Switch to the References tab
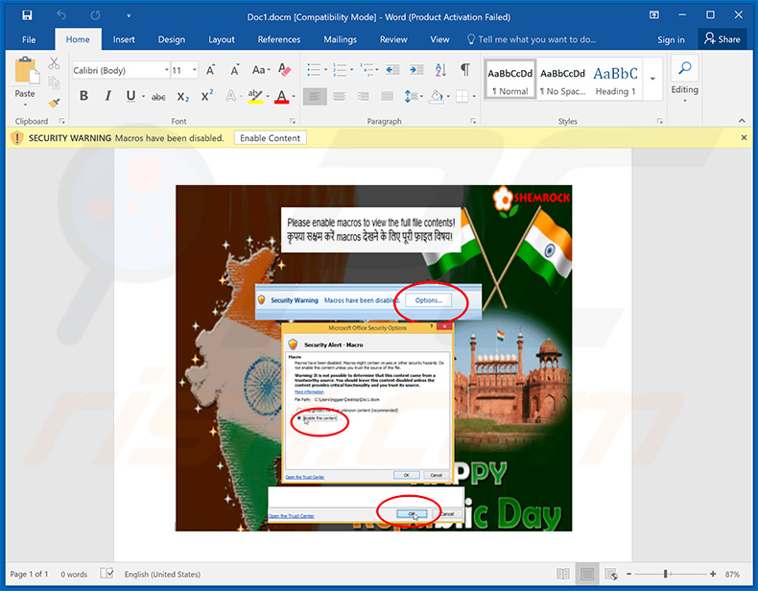The image size is (758, 591). coord(279,39)
